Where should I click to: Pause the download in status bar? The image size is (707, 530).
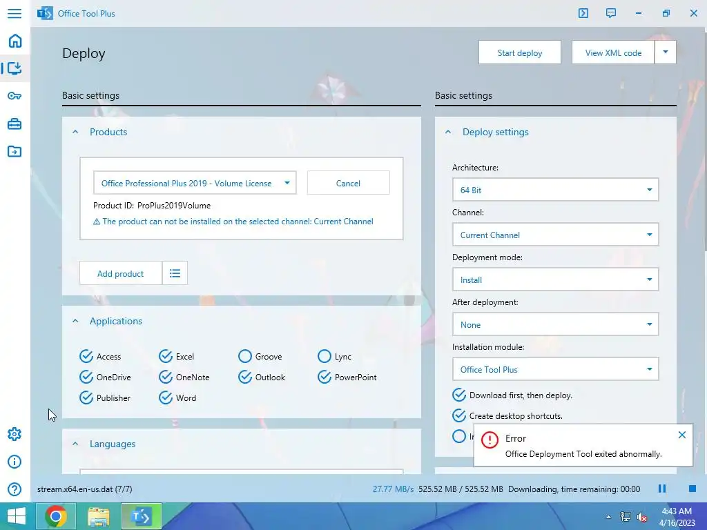click(x=662, y=489)
